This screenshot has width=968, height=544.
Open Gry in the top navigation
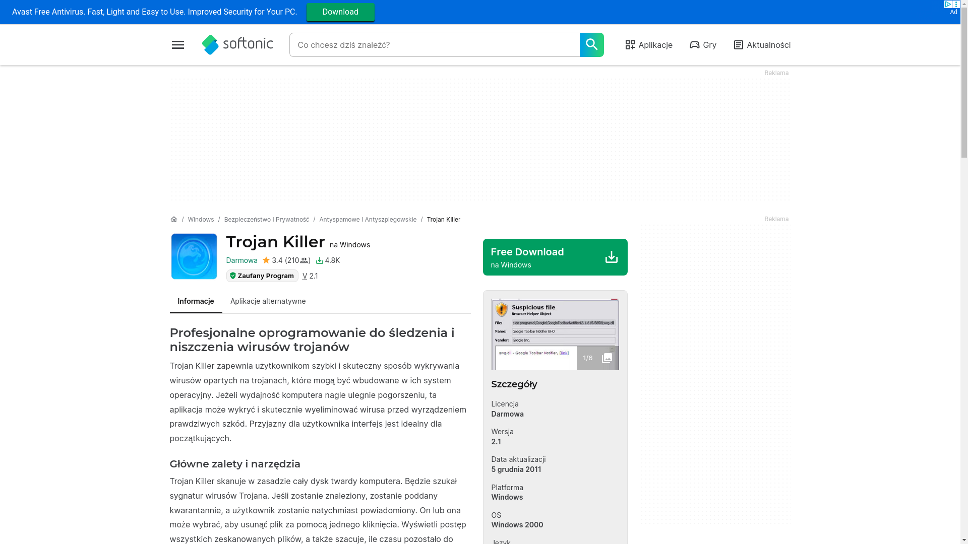[703, 45]
